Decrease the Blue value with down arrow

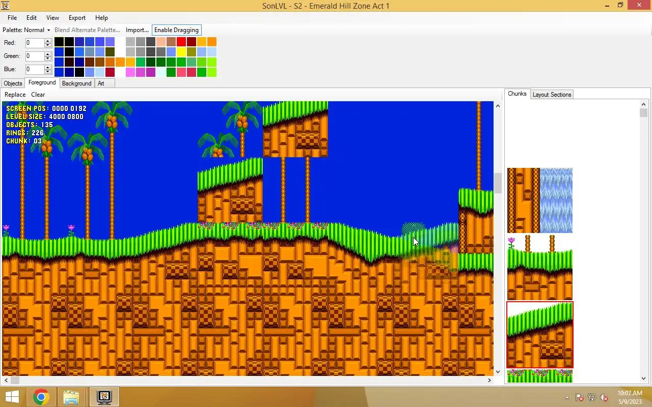(48, 72)
